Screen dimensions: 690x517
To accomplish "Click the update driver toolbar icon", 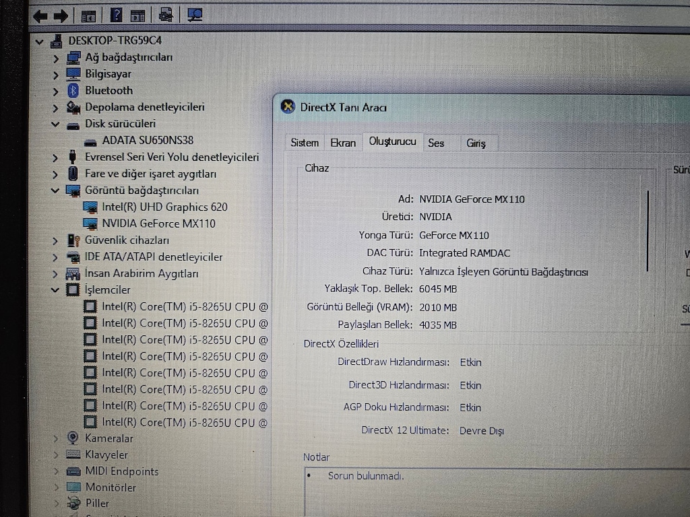I will click(x=166, y=15).
